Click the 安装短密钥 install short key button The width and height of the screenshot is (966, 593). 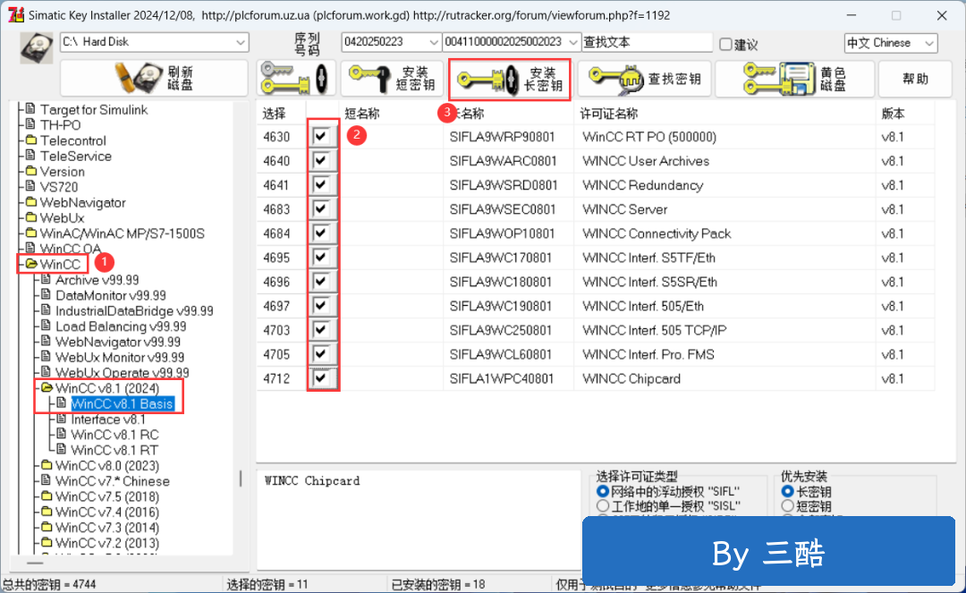pyautogui.click(x=393, y=78)
